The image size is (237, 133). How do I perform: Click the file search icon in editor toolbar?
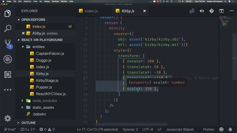pyautogui.click(x=192, y=11)
